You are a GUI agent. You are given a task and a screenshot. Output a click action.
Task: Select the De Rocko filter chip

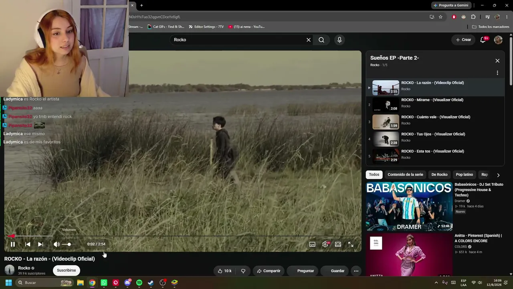439,175
